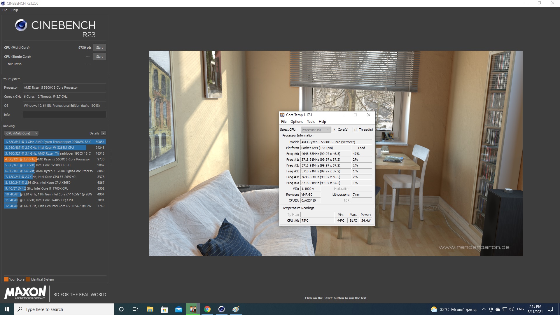Select the Xeon E5-2697 v2 ranking row
This screenshot has width=560, height=315.
[x=55, y=177]
